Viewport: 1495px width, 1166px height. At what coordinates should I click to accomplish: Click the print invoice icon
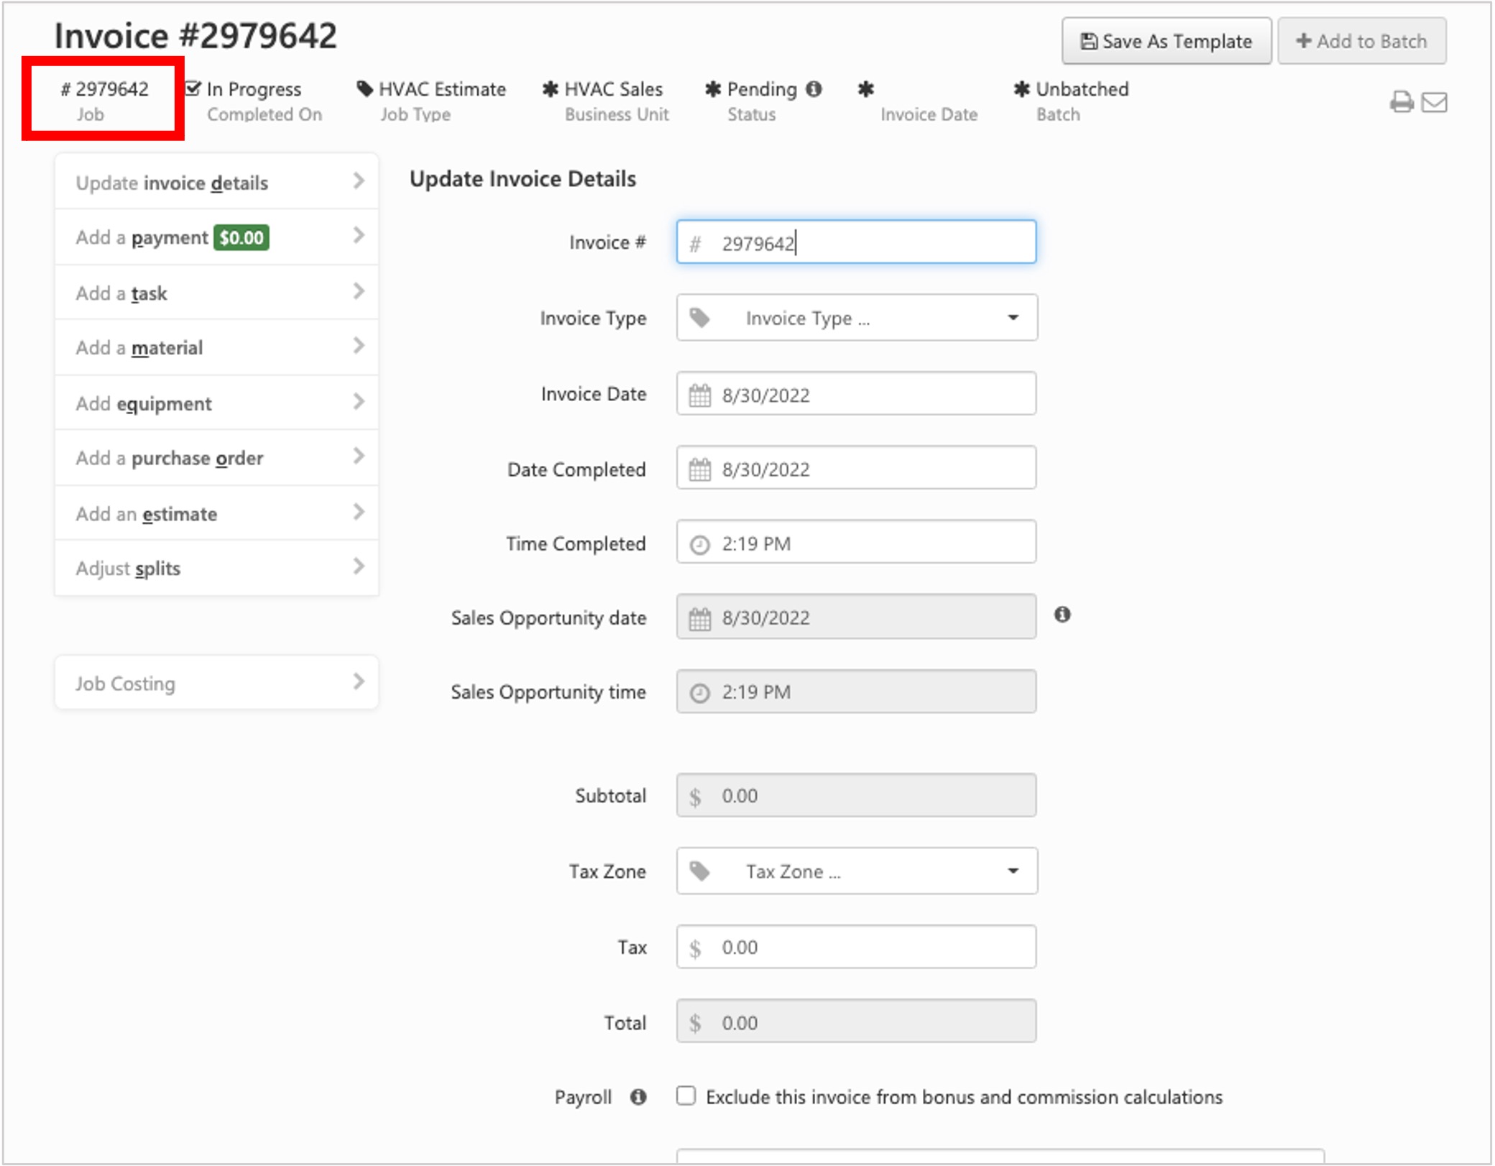pyautogui.click(x=1401, y=102)
